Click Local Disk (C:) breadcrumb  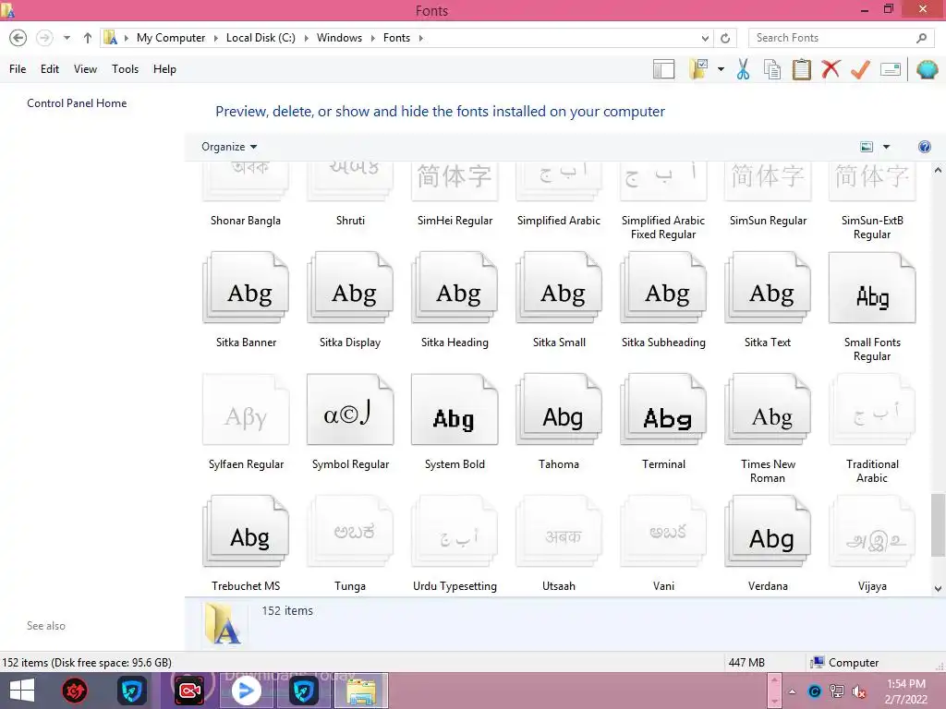click(x=261, y=38)
